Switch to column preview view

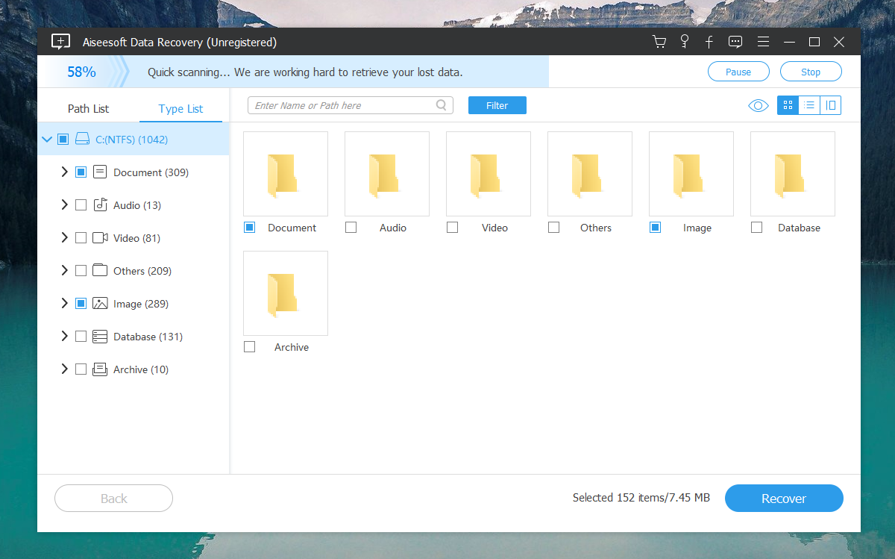click(x=830, y=105)
